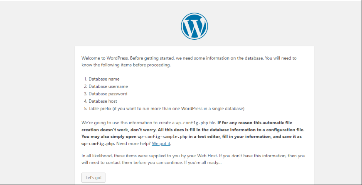Click "You may also simply open" bold text

pos(109,137)
